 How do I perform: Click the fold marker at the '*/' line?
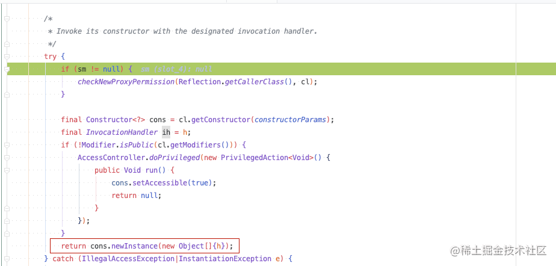7,44
